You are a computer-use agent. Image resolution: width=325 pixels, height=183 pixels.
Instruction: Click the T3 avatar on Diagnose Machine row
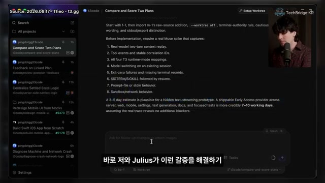click(x=15, y=146)
